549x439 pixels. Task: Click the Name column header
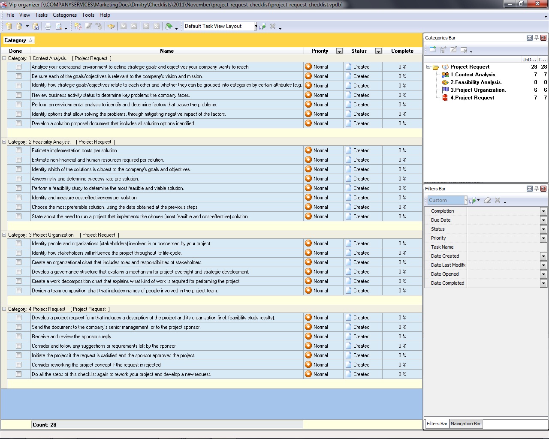pyautogui.click(x=167, y=51)
